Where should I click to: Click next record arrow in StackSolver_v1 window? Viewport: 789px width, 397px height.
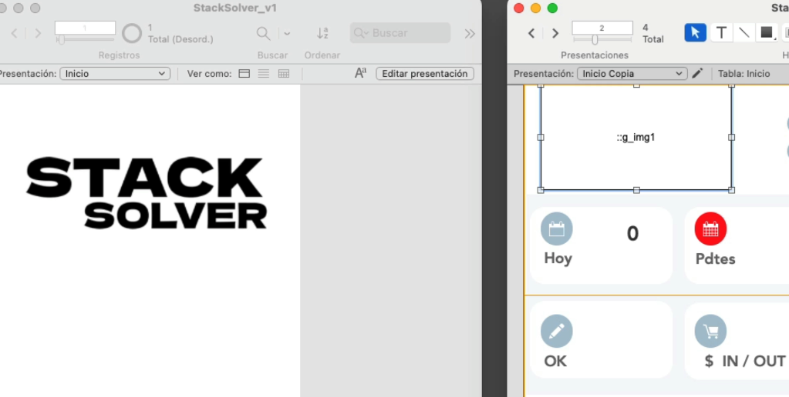point(38,33)
